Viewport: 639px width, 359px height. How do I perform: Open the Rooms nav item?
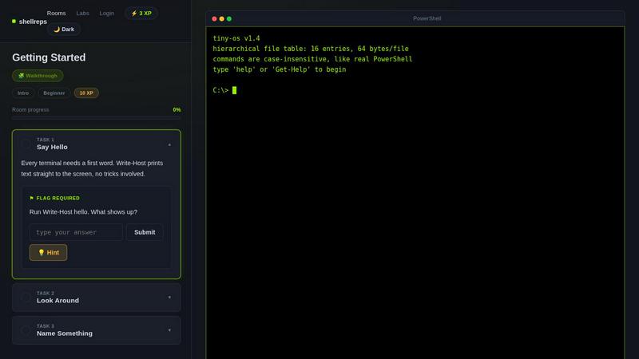tap(56, 13)
